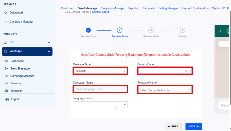Click step 2 Campaign Setup circle
This screenshot has height=131, width=231.
pyautogui.click(x=120, y=30)
